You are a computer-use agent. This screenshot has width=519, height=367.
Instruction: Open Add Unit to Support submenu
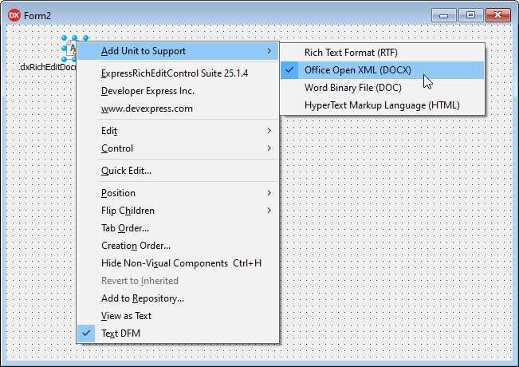click(178, 51)
